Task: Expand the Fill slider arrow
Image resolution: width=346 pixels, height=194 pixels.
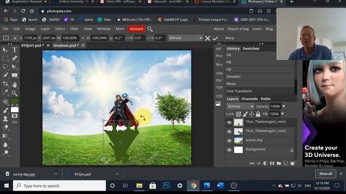Action: 282,114
